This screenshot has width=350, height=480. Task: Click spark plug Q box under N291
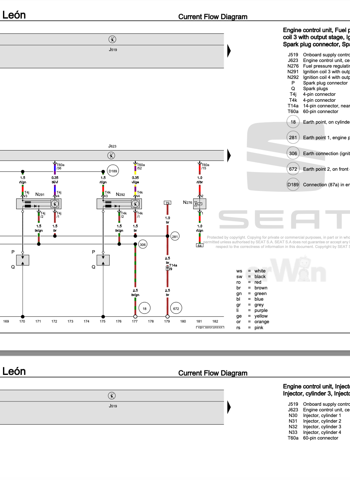coord(23,260)
